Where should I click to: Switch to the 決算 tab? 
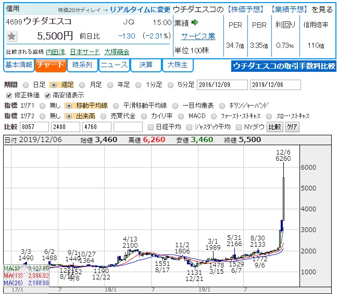coord(146,65)
